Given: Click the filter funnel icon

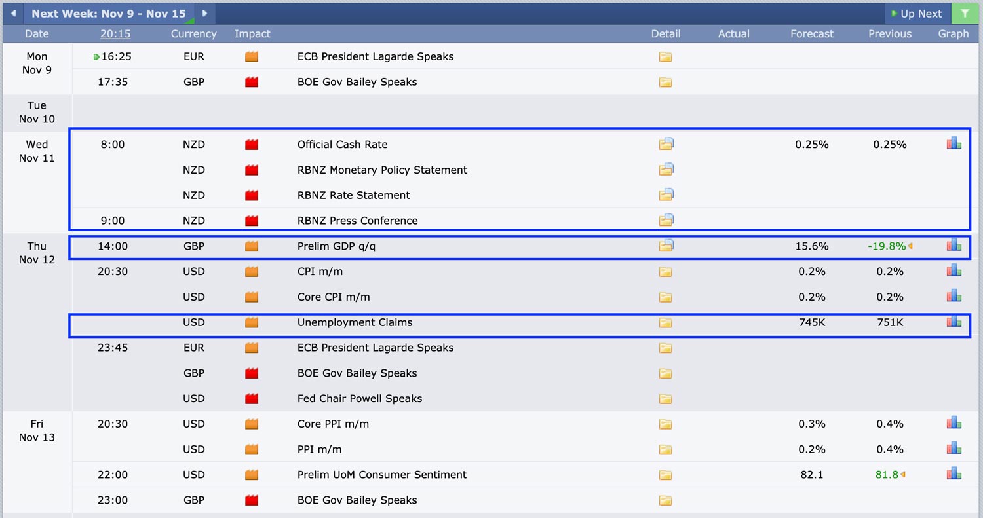Looking at the screenshot, I should click(x=964, y=14).
